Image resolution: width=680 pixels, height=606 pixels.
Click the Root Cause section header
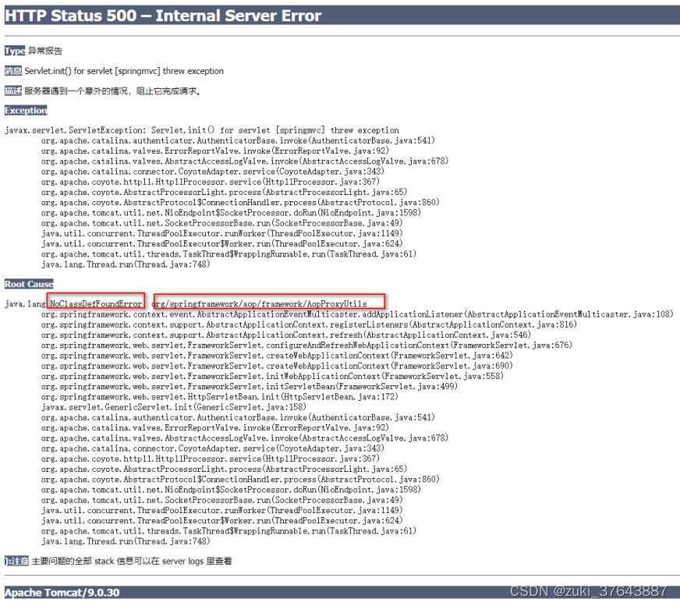[29, 283]
